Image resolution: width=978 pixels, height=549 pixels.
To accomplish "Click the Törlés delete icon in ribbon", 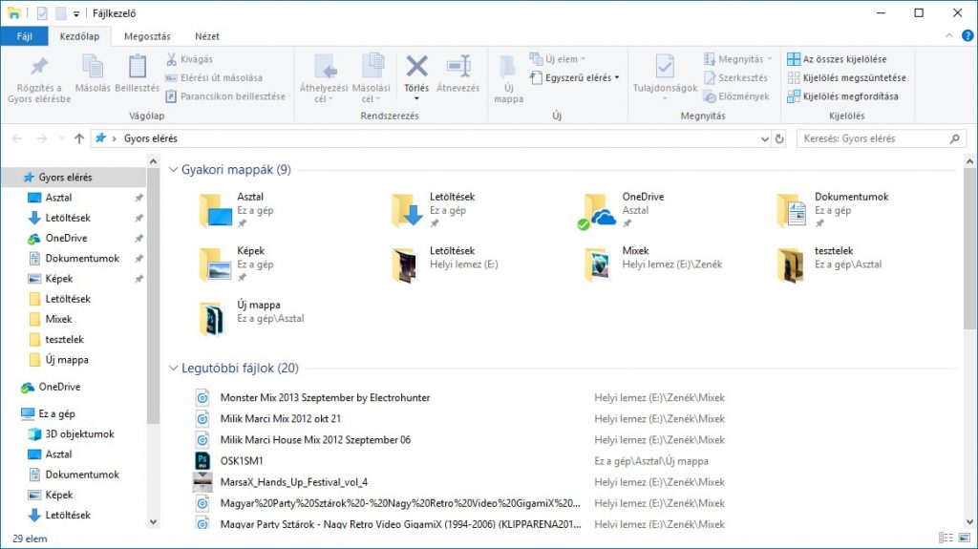I will click(x=416, y=66).
